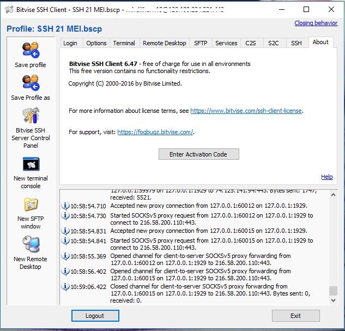Switch to the Login tab

tap(70, 43)
